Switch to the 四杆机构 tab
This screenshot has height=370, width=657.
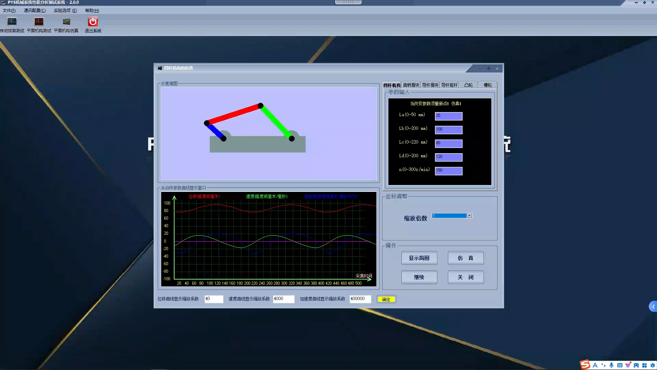[392, 85]
